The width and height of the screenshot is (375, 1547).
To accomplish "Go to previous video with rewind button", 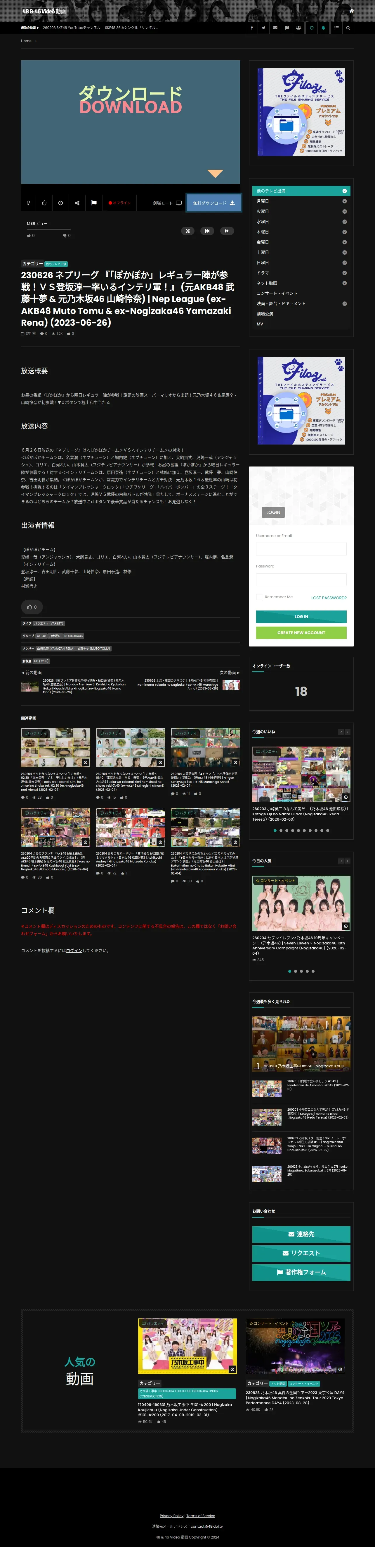I will pos(207,231).
